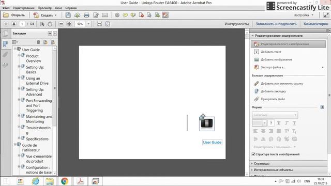Open the page thumbnails panel icon
Screen dimensions: 331x186
point(6,34)
